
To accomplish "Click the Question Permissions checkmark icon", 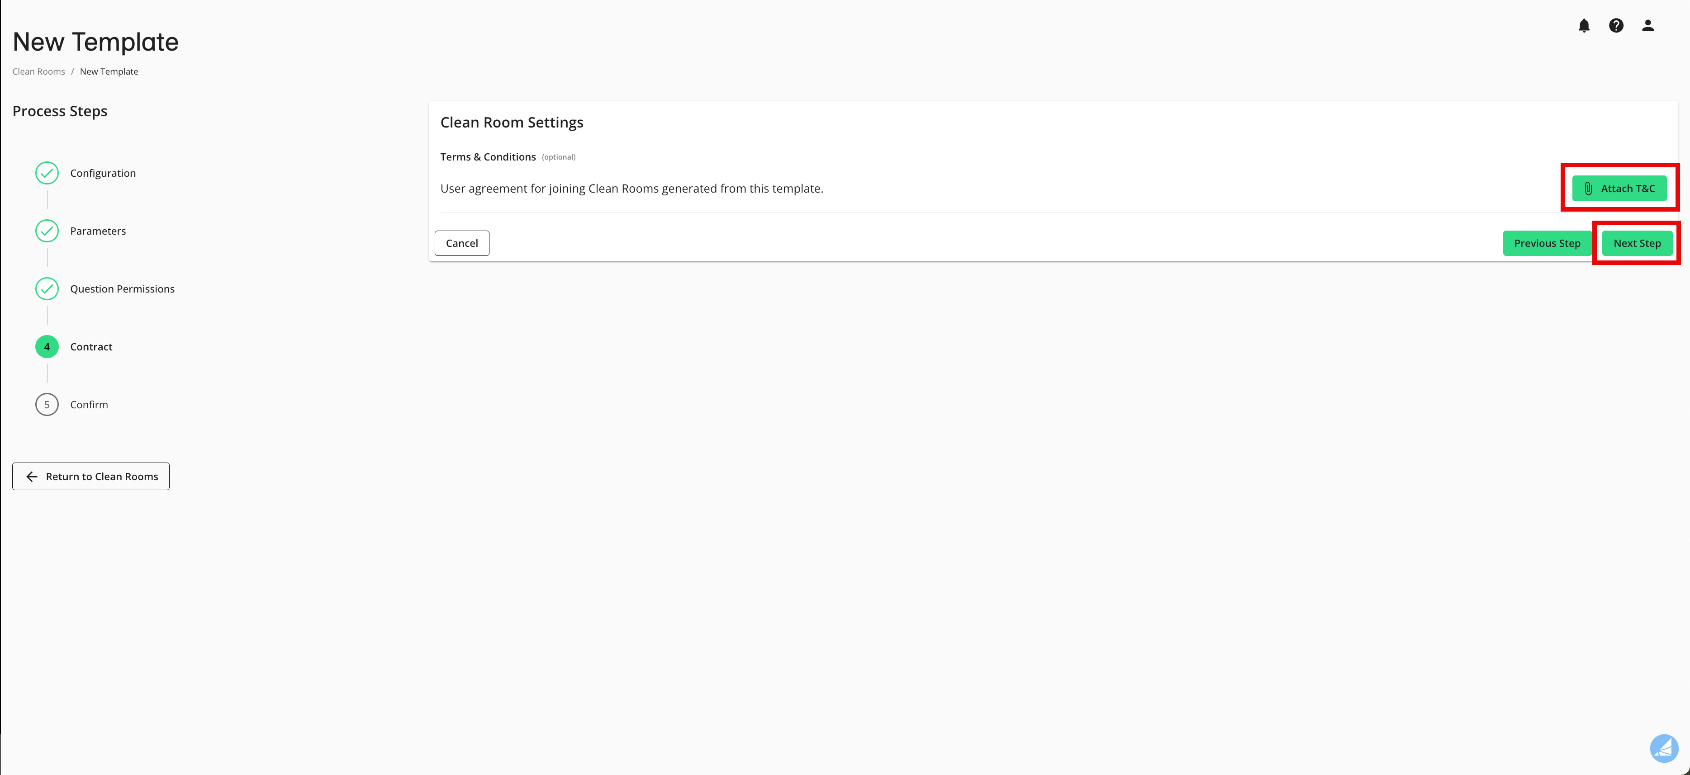I will 47,288.
